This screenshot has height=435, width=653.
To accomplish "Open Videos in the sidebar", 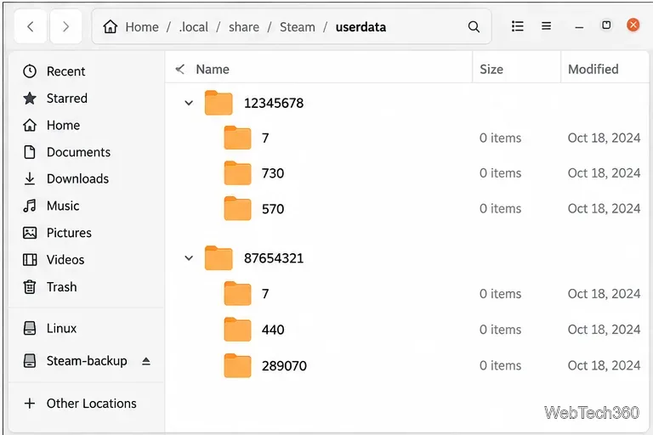I will pyautogui.click(x=65, y=260).
